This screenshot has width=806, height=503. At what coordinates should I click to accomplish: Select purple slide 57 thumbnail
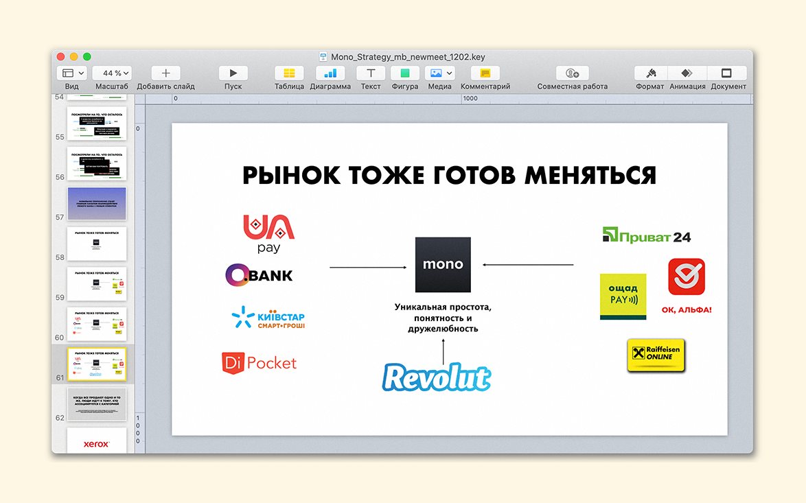97,203
